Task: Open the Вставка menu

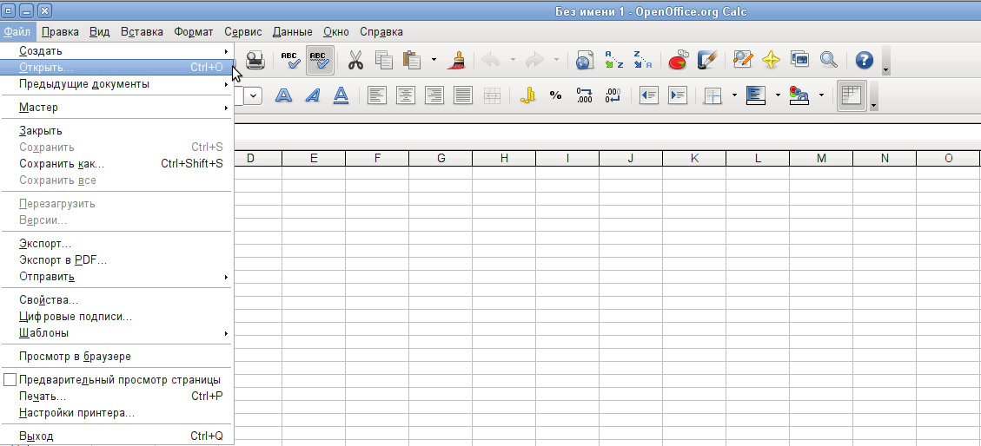Action: click(142, 32)
